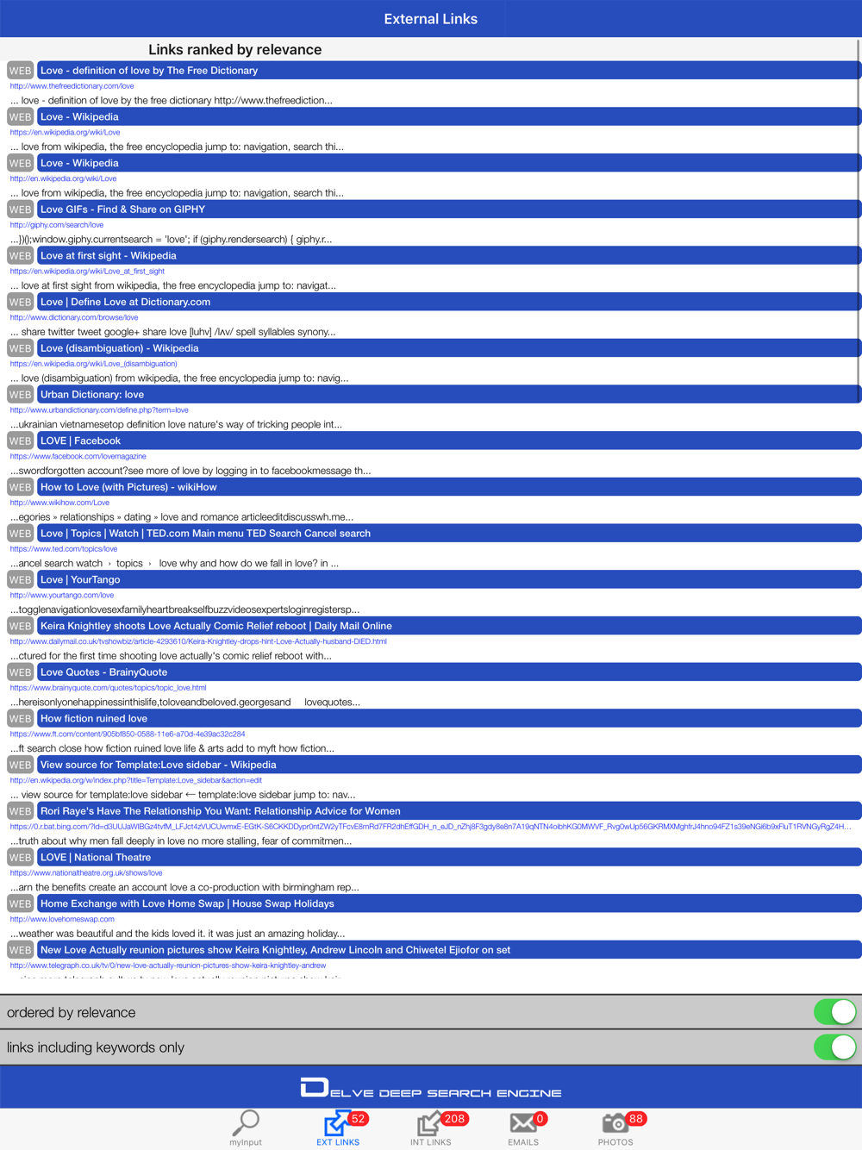Open Love | YourTango result title
Image resolution: width=862 pixels, height=1150 pixels.
[x=449, y=579]
